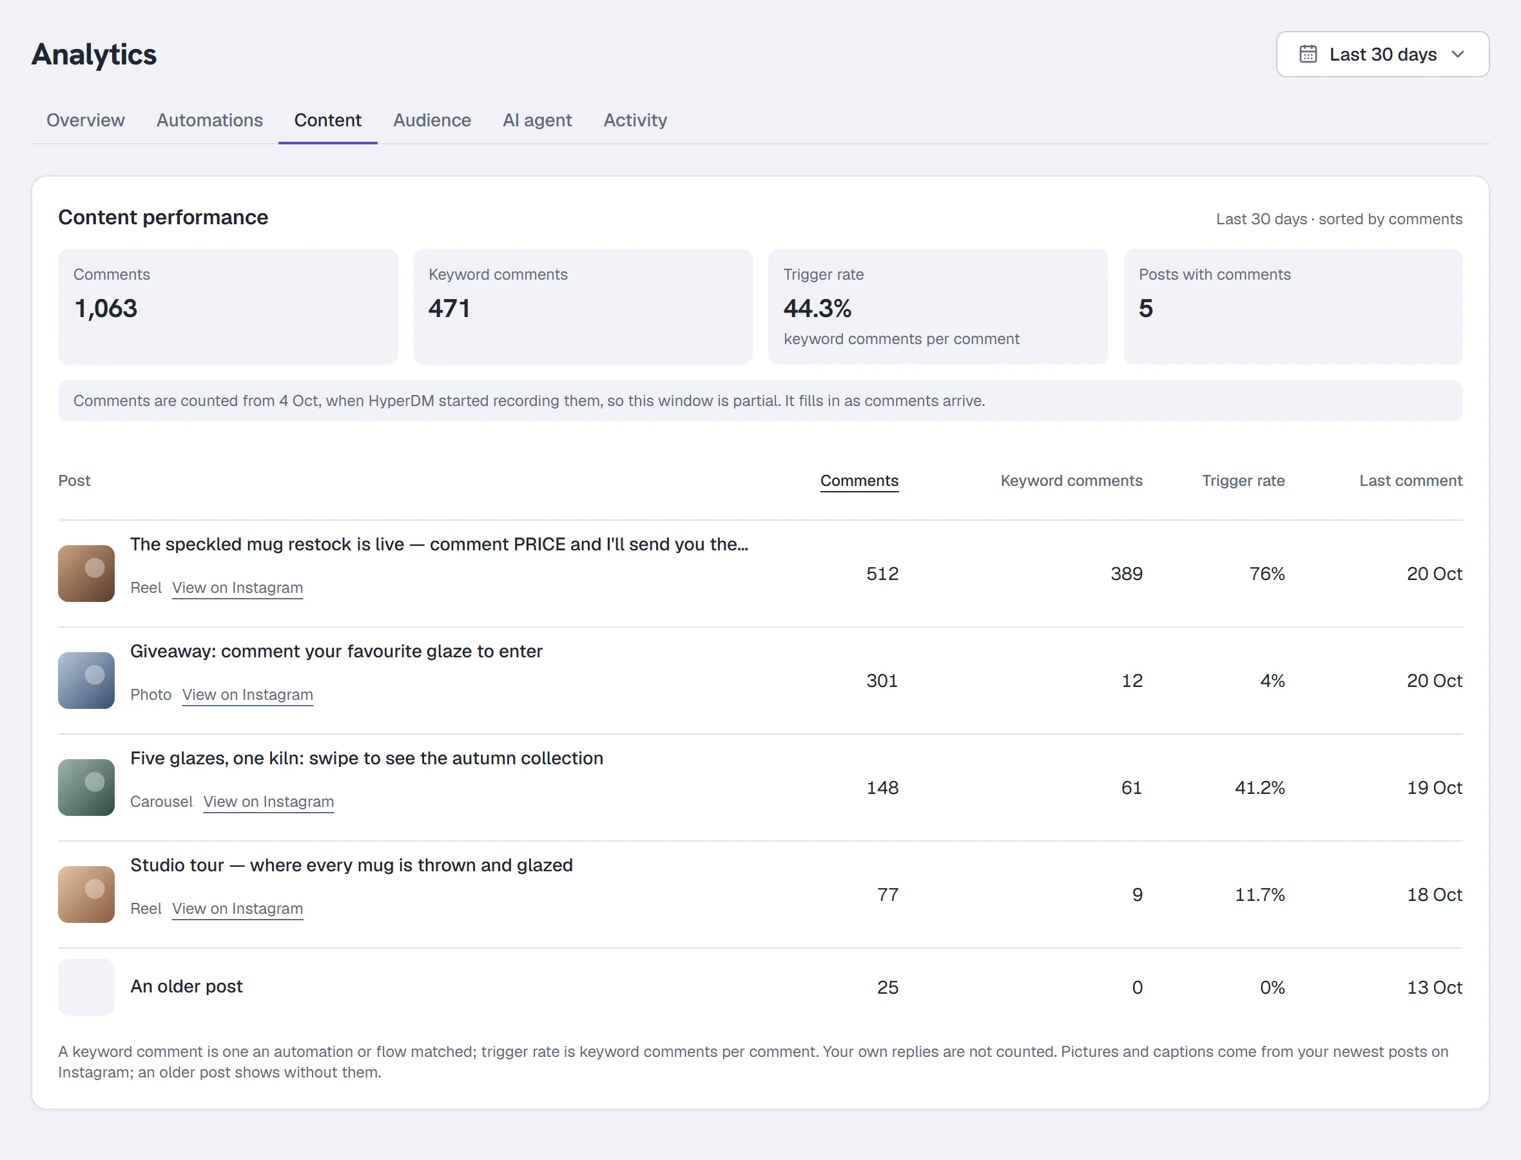Viewport: 1521px width, 1160px height.
Task: Click the 1,063 total Comments stat card
Action: point(228,307)
